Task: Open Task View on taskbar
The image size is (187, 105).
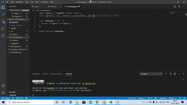Action: (63, 102)
